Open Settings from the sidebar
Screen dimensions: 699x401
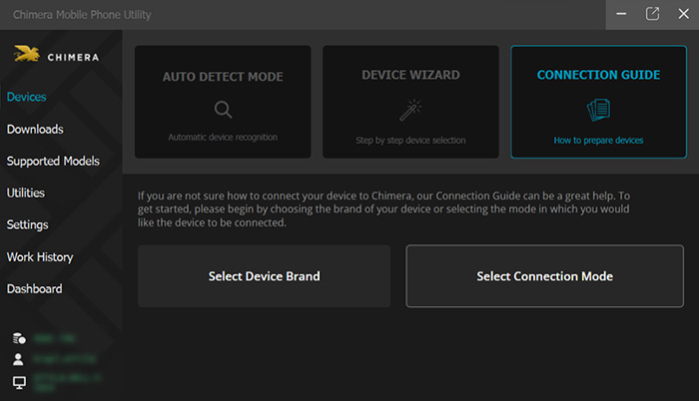(28, 224)
